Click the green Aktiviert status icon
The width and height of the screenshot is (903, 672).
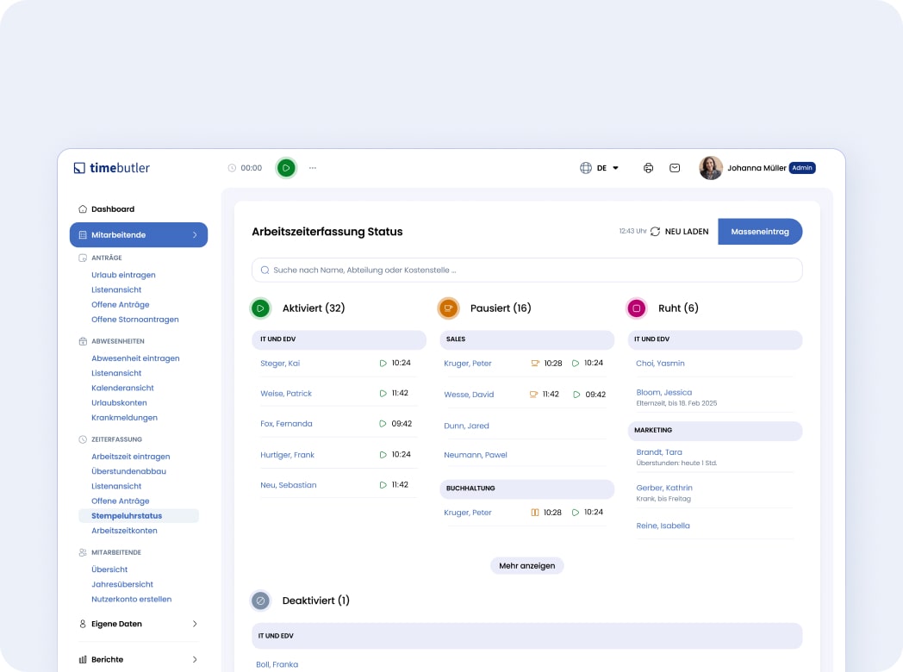pos(260,308)
